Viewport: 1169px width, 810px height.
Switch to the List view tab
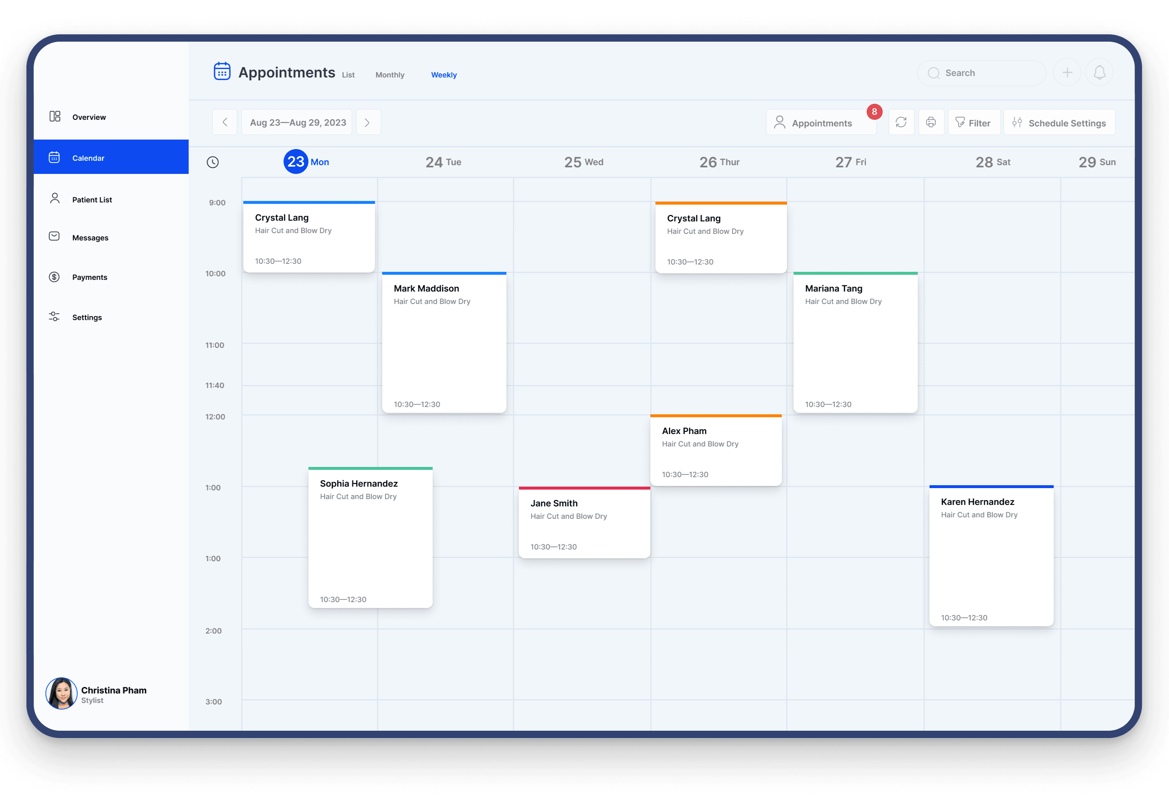pos(348,75)
